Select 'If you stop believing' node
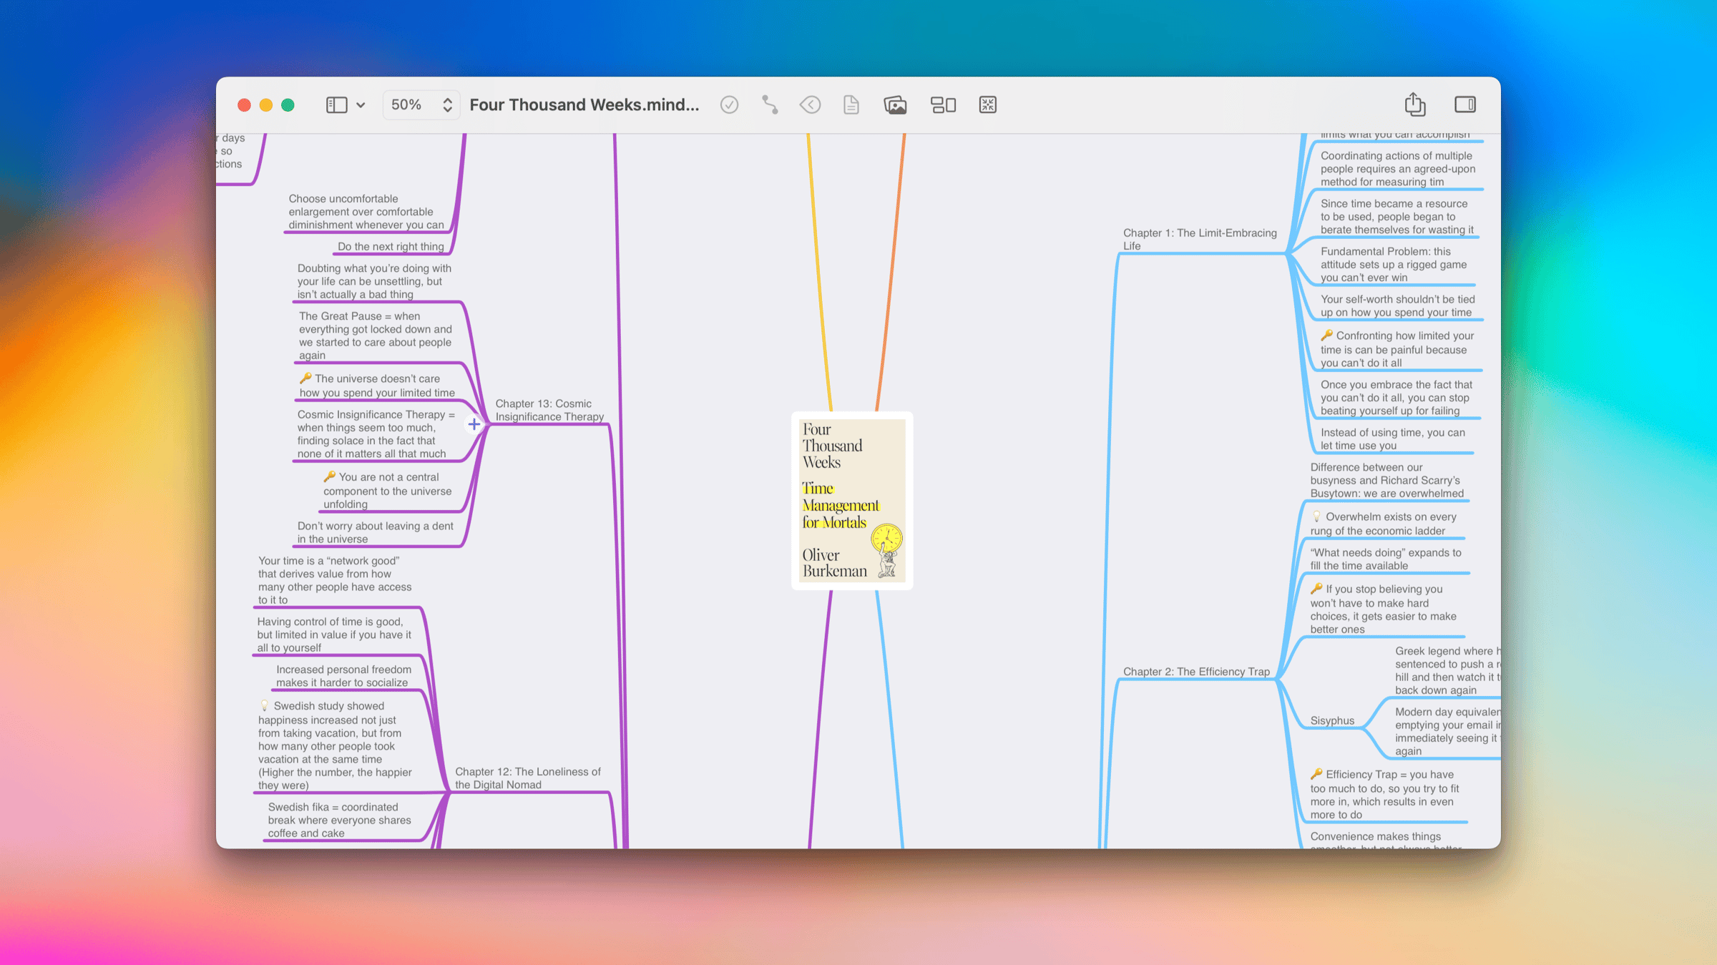This screenshot has height=965, width=1717. coord(1383,609)
